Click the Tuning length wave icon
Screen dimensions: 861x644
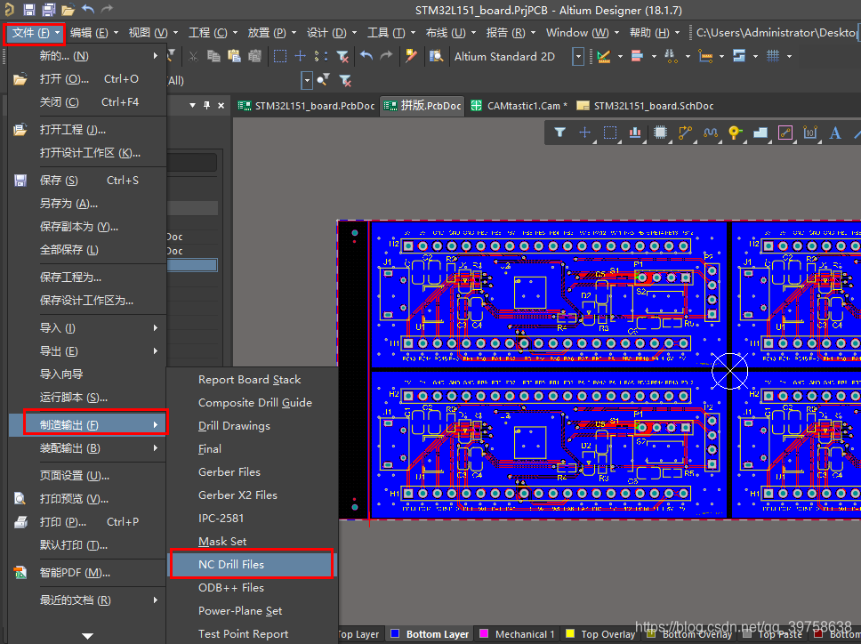711,133
